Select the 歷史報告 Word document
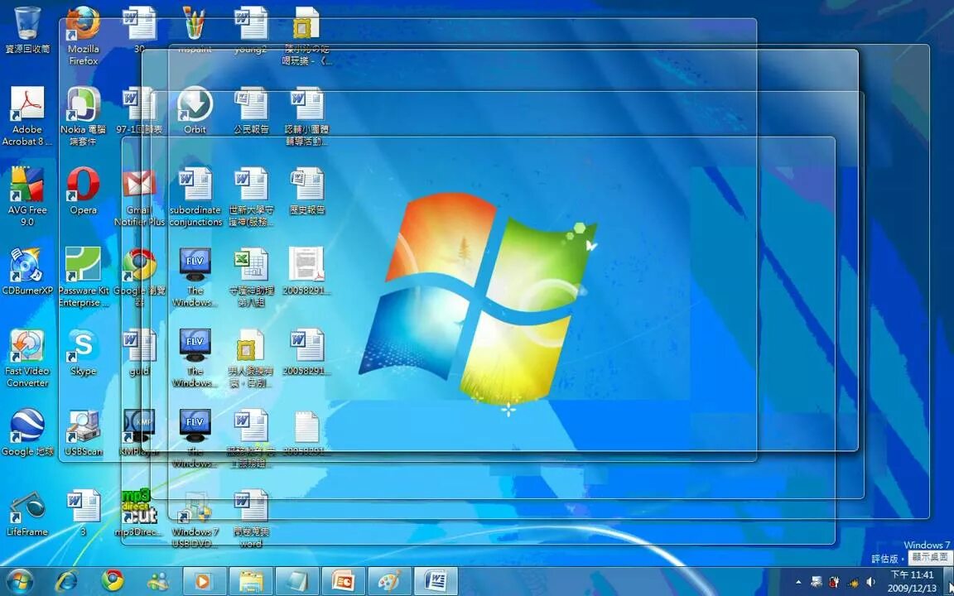The width and height of the screenshot is (954, 596). click(306, 191)
